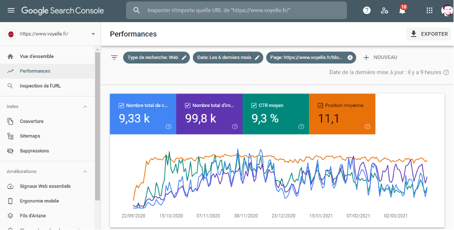
Task: Open the notifications bell icon
Action: 402,10
